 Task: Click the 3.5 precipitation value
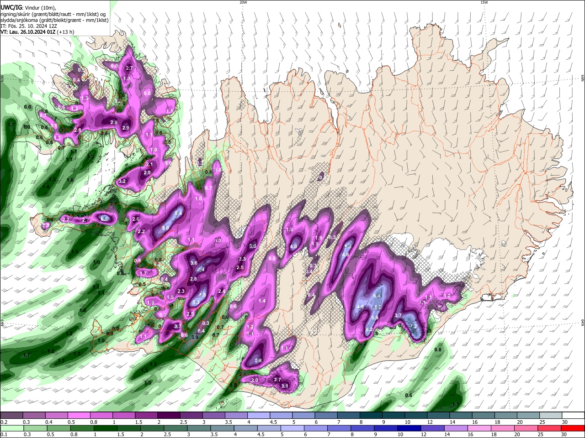(x=253, y=246)
